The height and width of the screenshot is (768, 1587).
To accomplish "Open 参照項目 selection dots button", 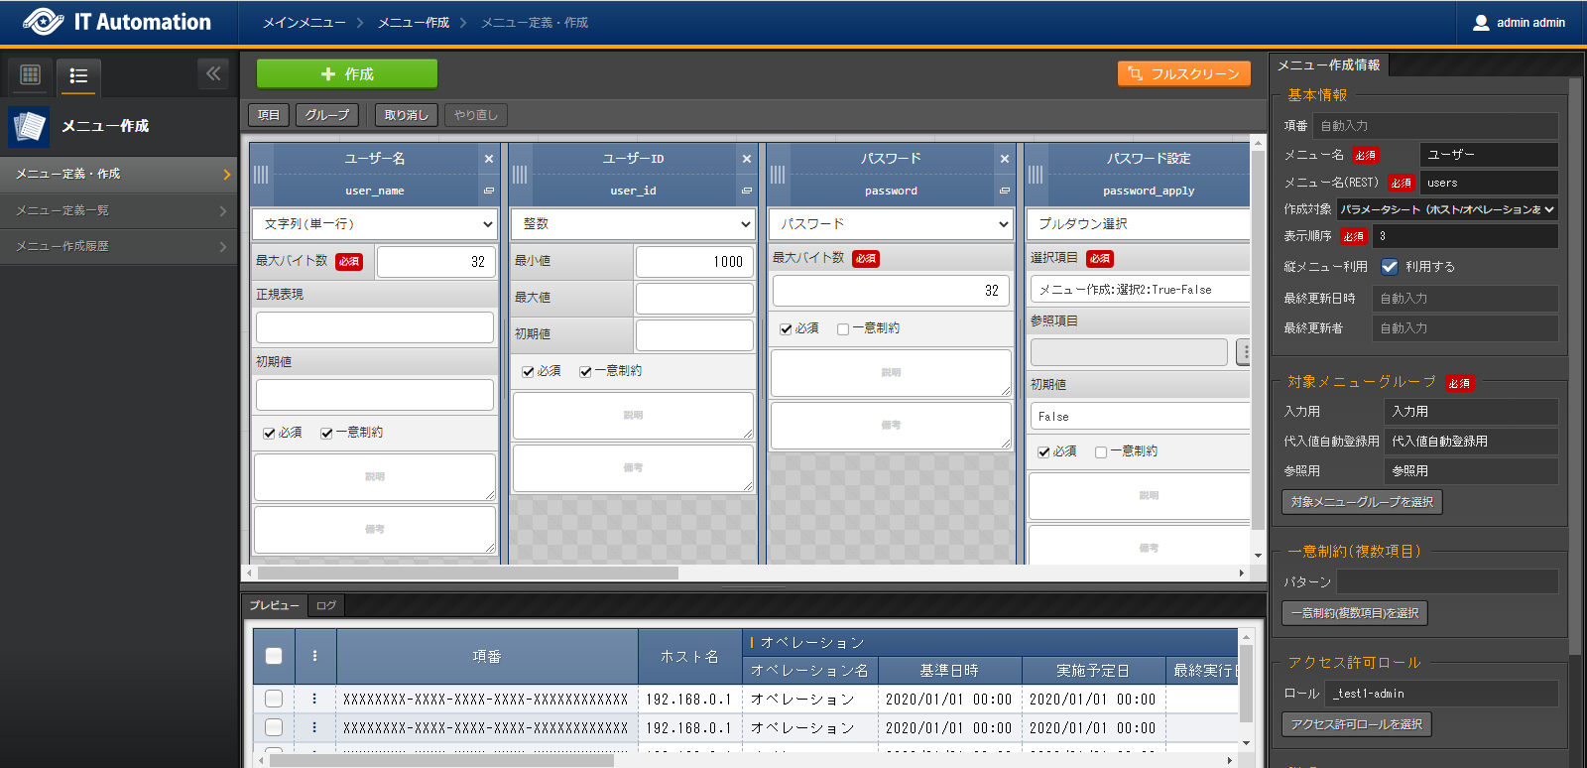I will pyautogui.click(x=1244, y=351).
